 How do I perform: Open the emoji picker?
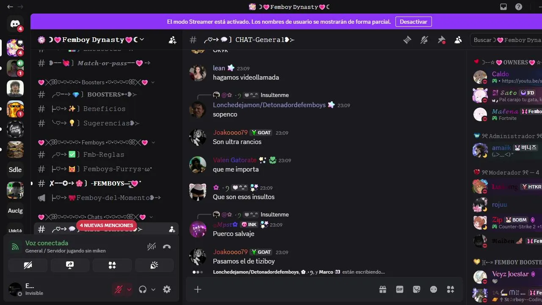[434, 289]
